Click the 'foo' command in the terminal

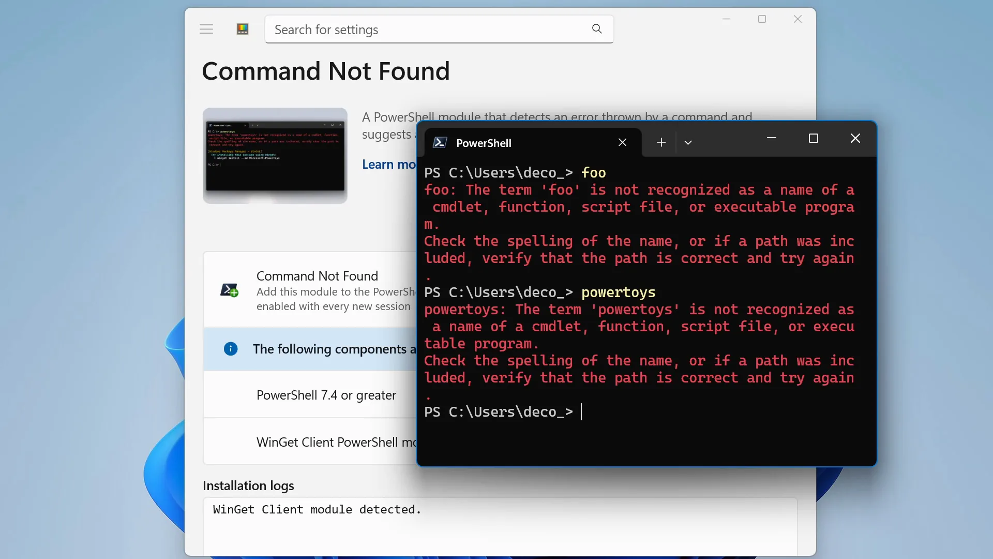[593, 172]
